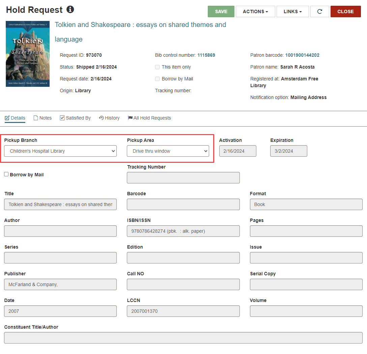Click the Constituent Title/Author field
The width and height of the screenshot is (367, 354).
[x=183, y=338]
